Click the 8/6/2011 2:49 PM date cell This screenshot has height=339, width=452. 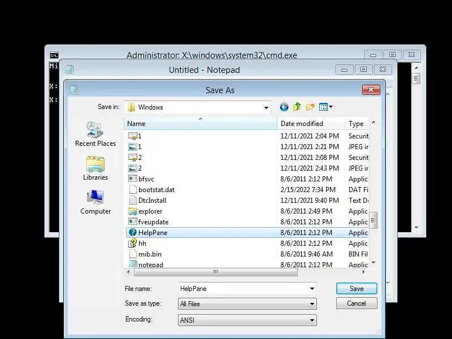point(306,211)
